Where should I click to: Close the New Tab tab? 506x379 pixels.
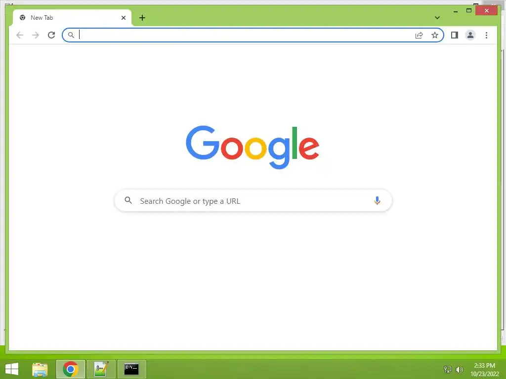point(123,18)
